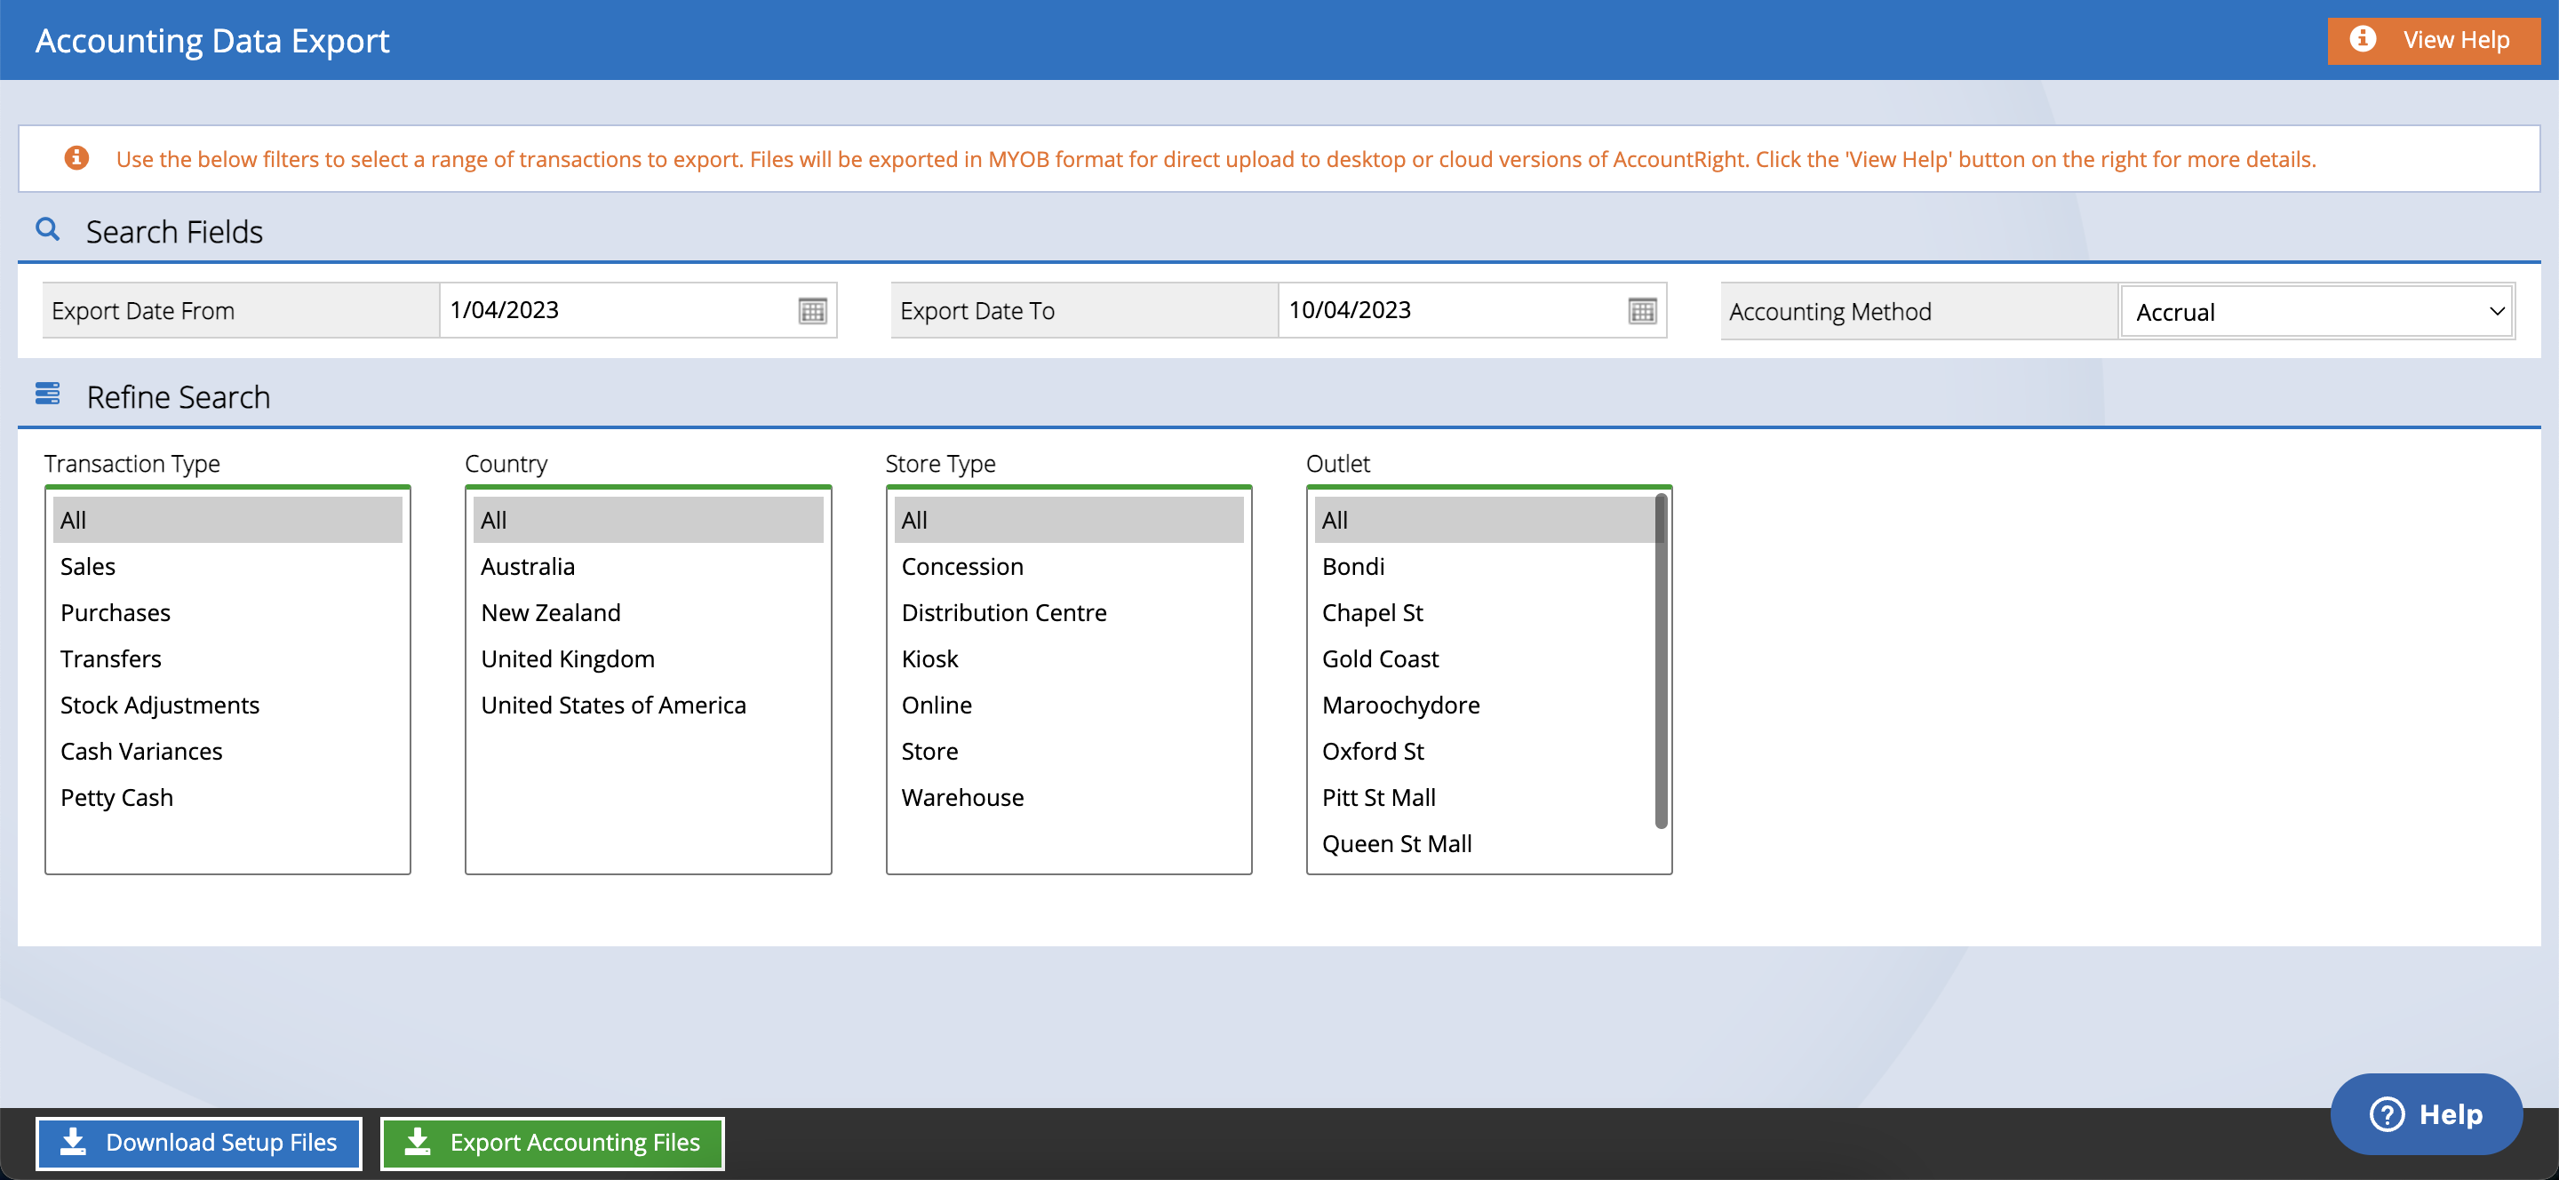
Task: Select Kiosk store type
Action: pos(1069,658)
